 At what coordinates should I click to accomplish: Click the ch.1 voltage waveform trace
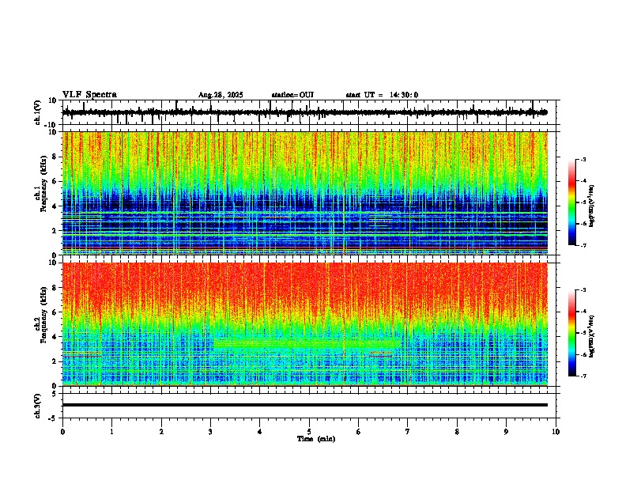(305, 112)
